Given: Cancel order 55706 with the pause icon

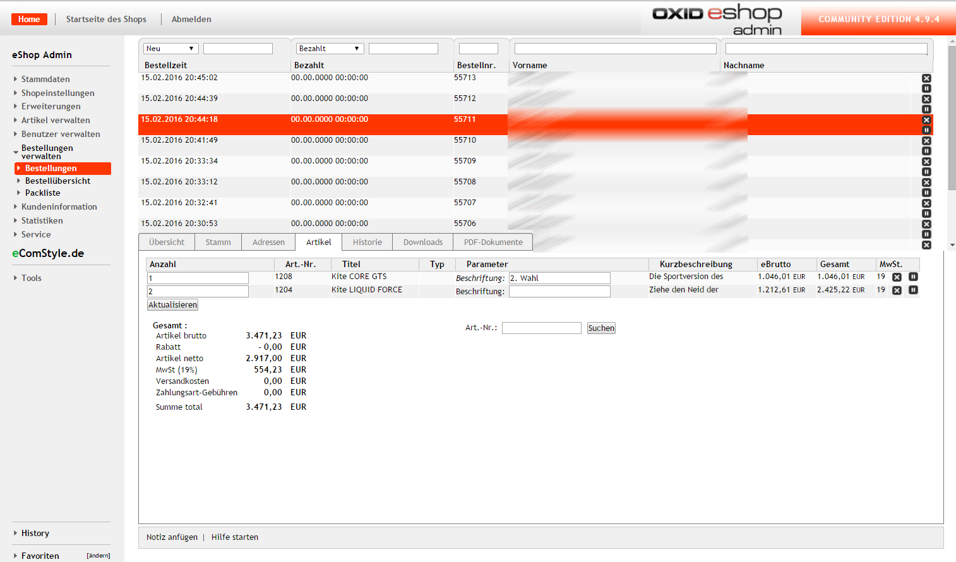Looking at the screenshot, I should [x=926, y=234].
